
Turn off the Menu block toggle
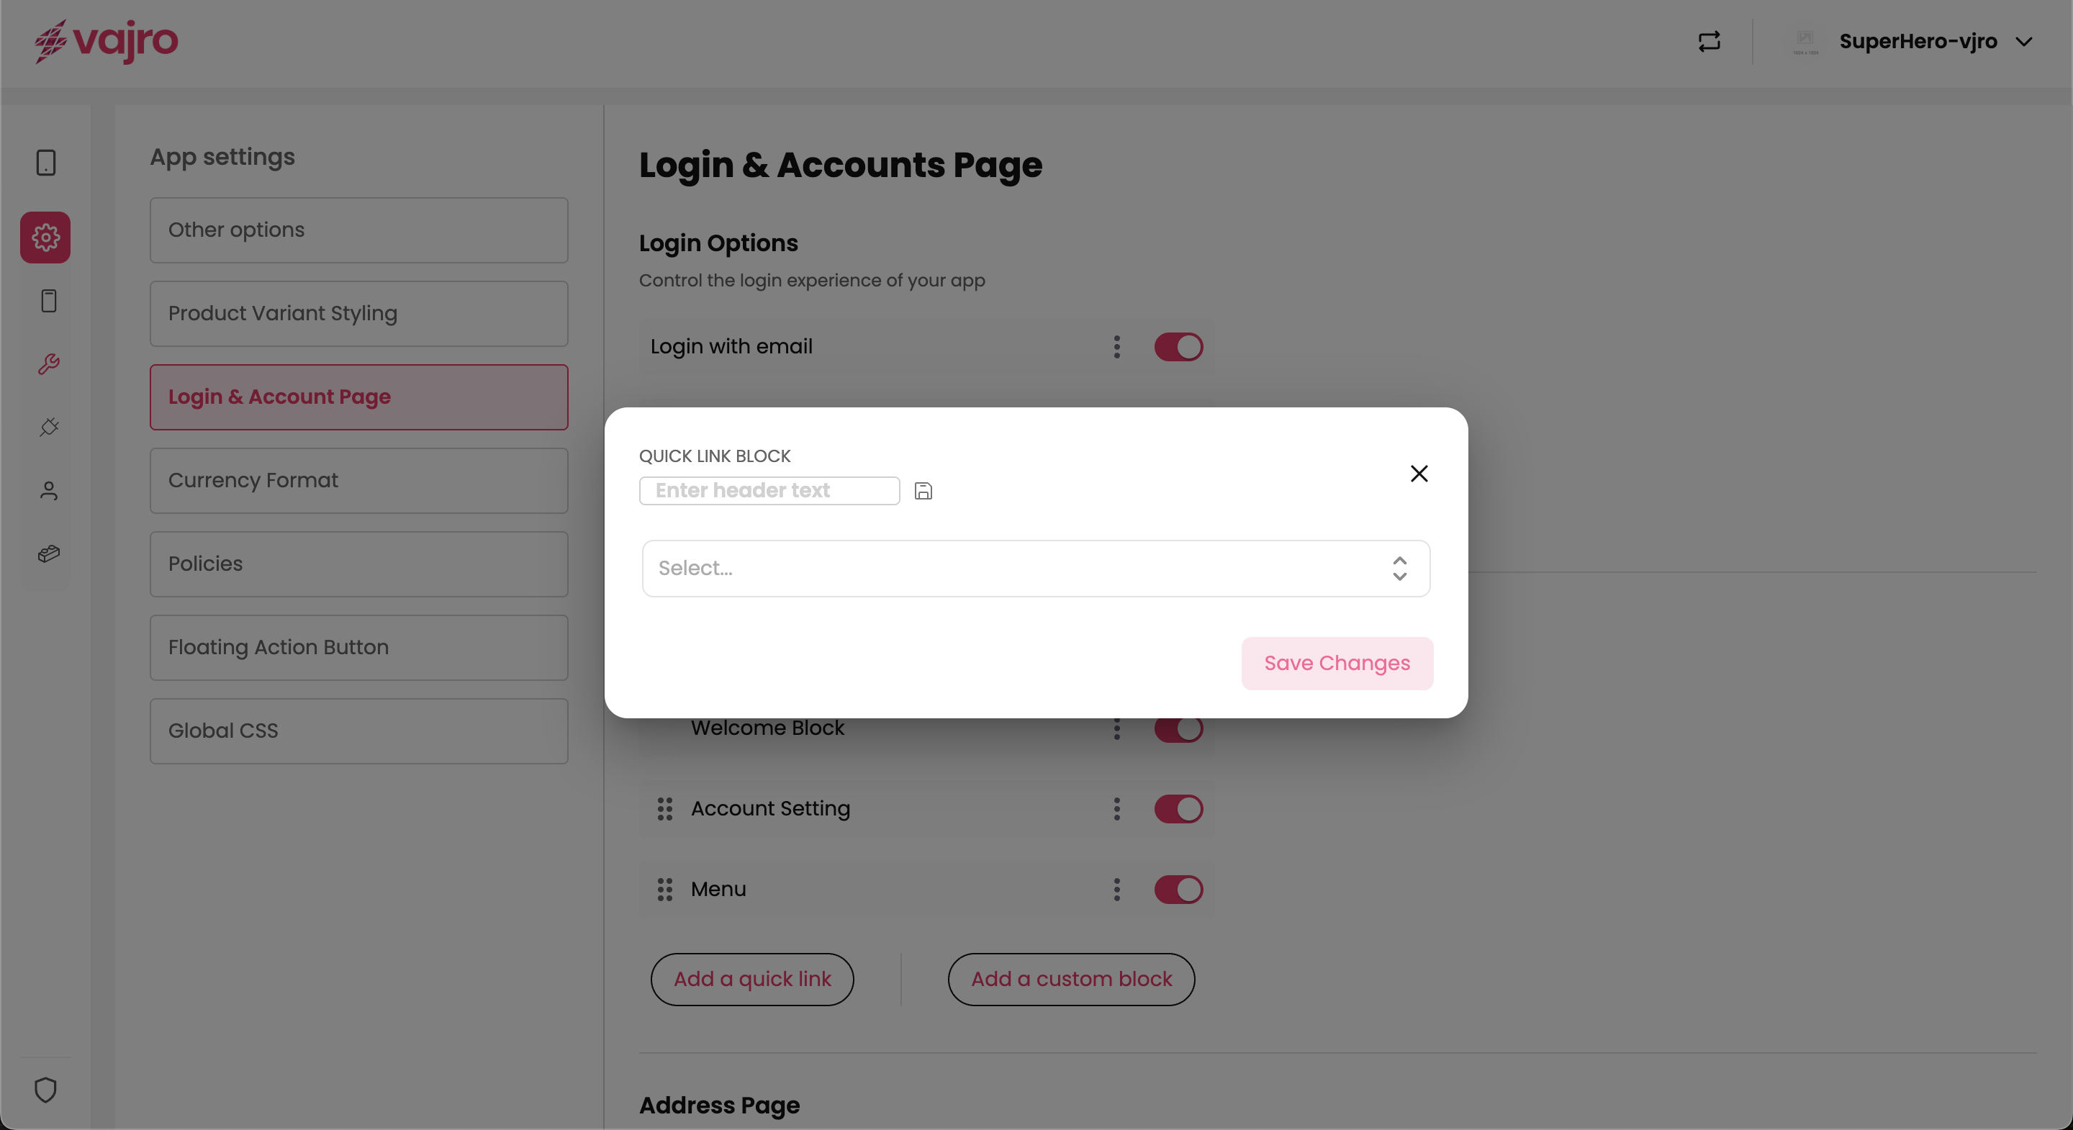pos(1178,890)
